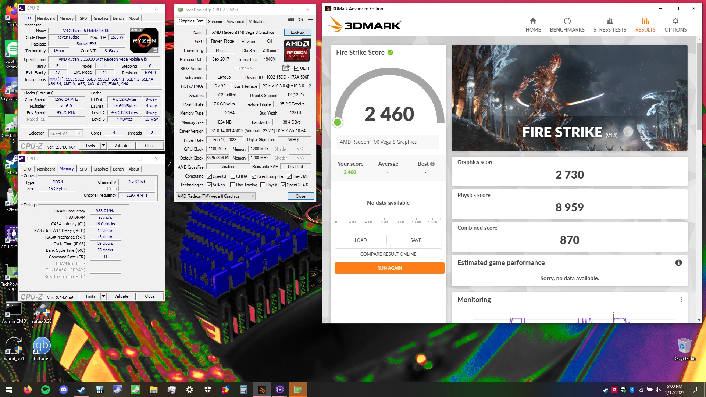Open Recycle Bin desktop icon
The width and height of the screenshot is (706, 397).
pos(684,349)
